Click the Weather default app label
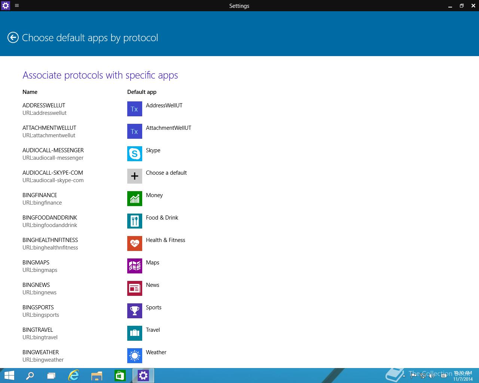479x383 pixels. [x=156, y=352]
